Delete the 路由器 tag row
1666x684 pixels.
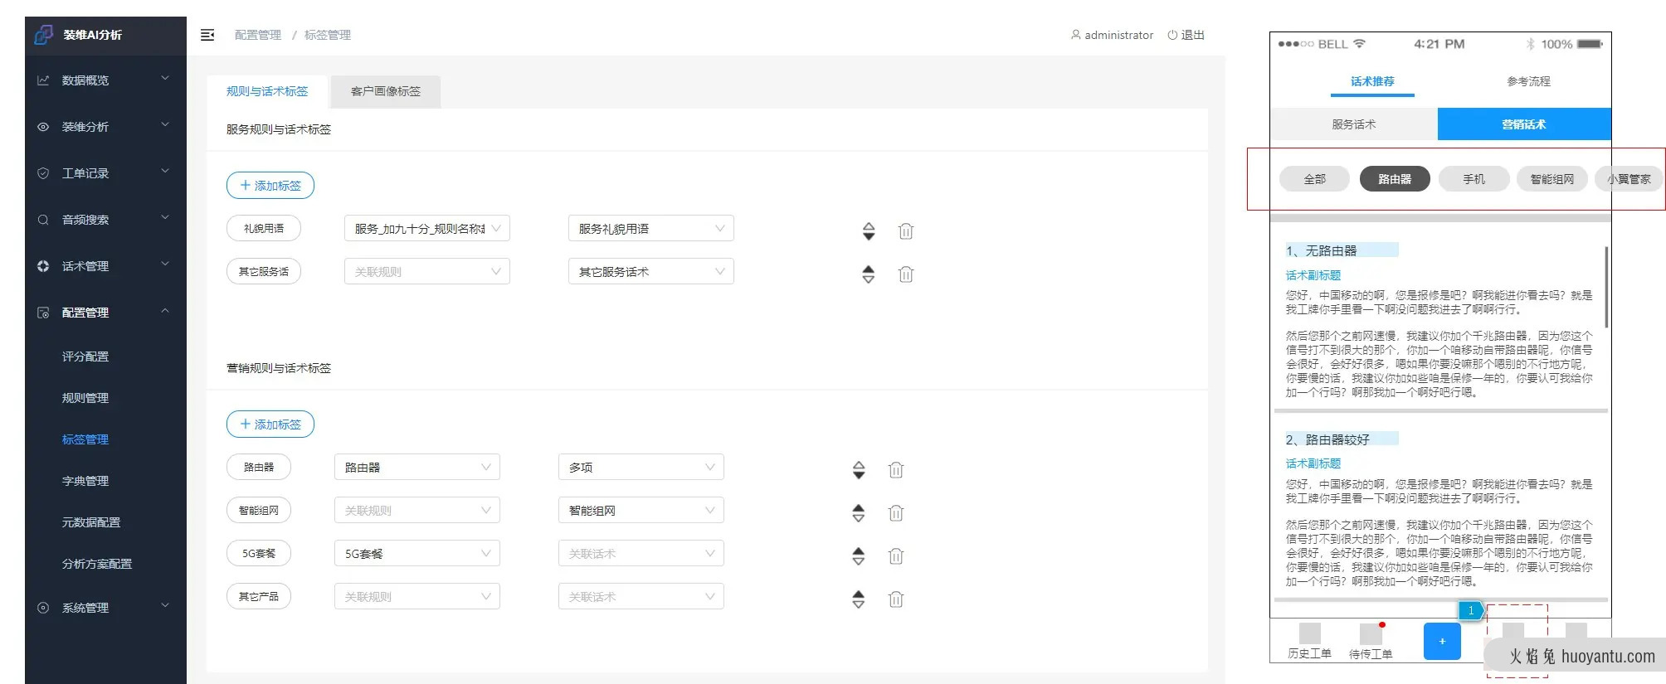(x=896, y=470)
